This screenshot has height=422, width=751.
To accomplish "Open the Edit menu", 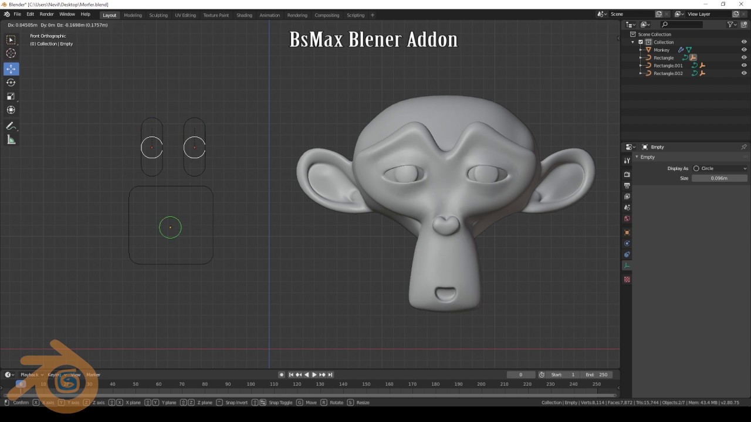I will coord(30,14).
